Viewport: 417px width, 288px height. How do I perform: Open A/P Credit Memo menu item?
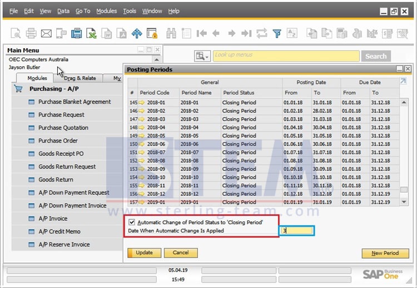tap(67, 232)
